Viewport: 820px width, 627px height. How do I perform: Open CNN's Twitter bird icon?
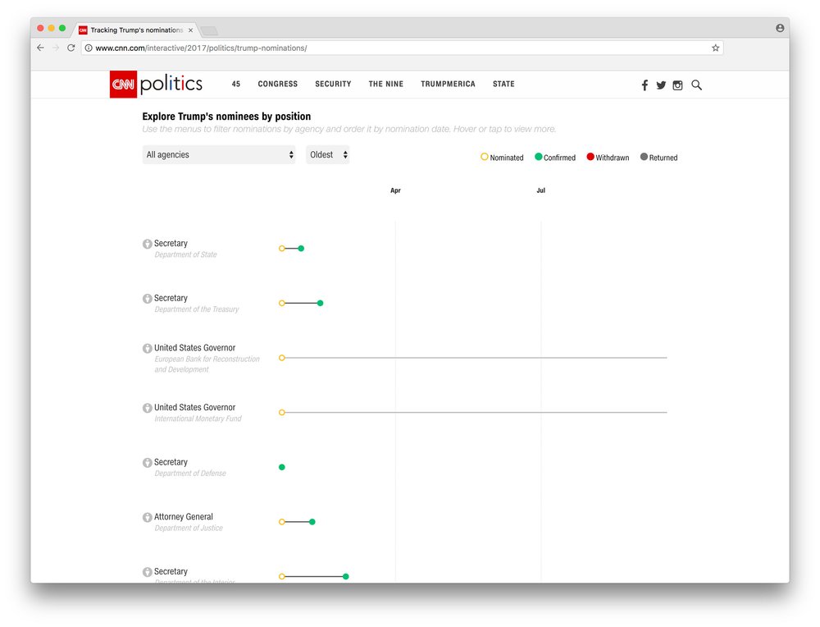(x=661, y=85)
